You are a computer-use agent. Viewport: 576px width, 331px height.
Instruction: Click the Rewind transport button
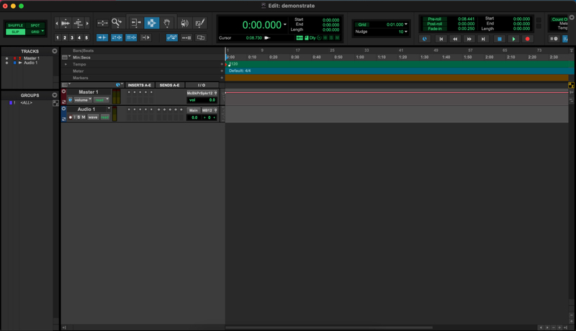(455, 39)
